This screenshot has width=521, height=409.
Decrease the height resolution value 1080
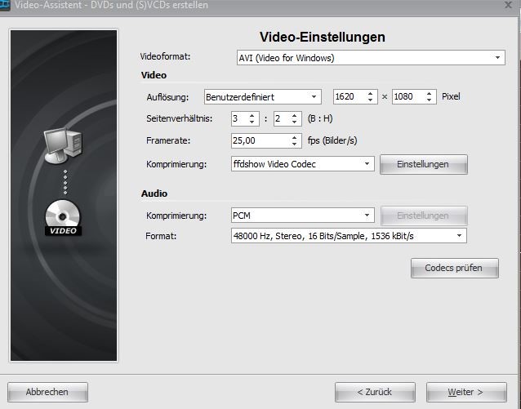(430, 100)
